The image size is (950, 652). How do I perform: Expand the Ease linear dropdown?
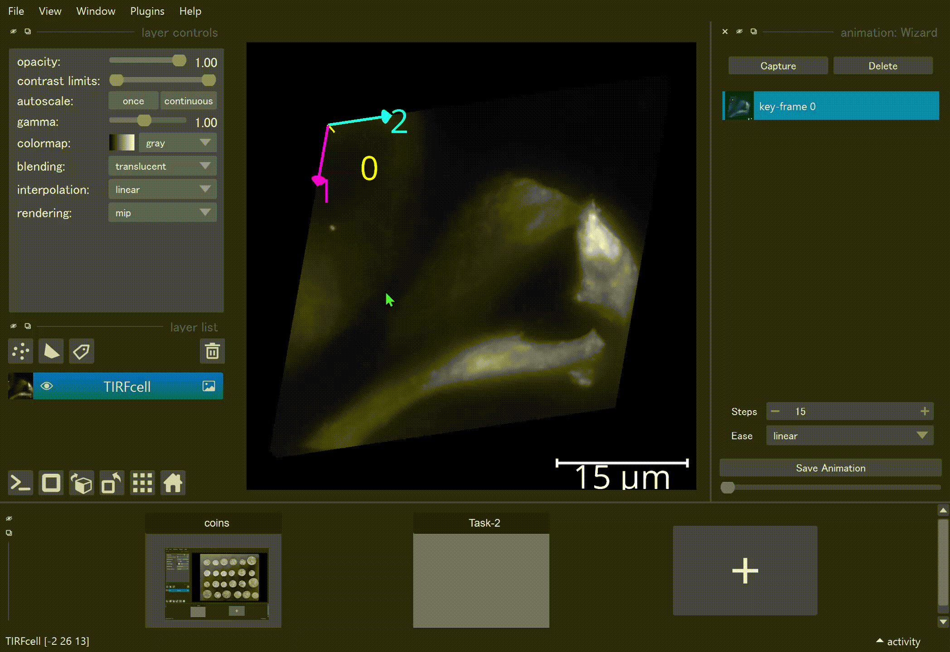(849, 436)
